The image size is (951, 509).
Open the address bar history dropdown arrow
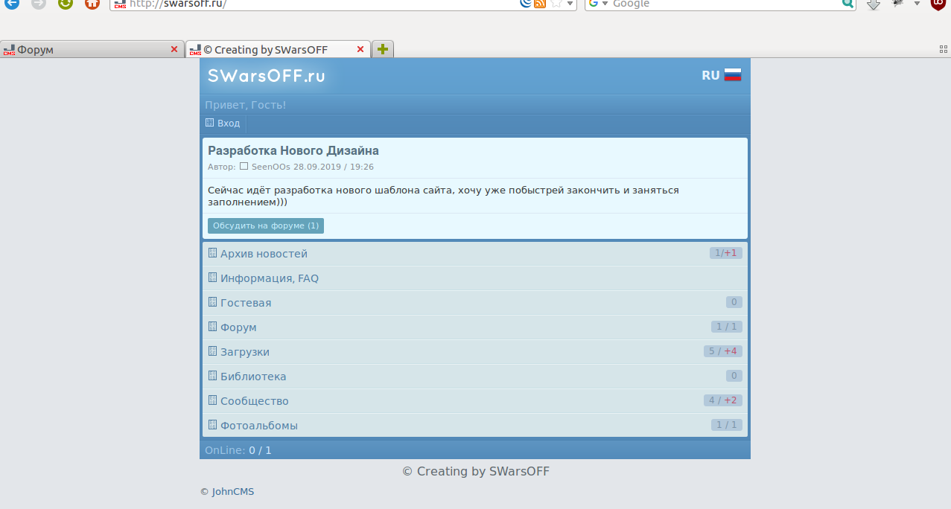click(570, 4)
